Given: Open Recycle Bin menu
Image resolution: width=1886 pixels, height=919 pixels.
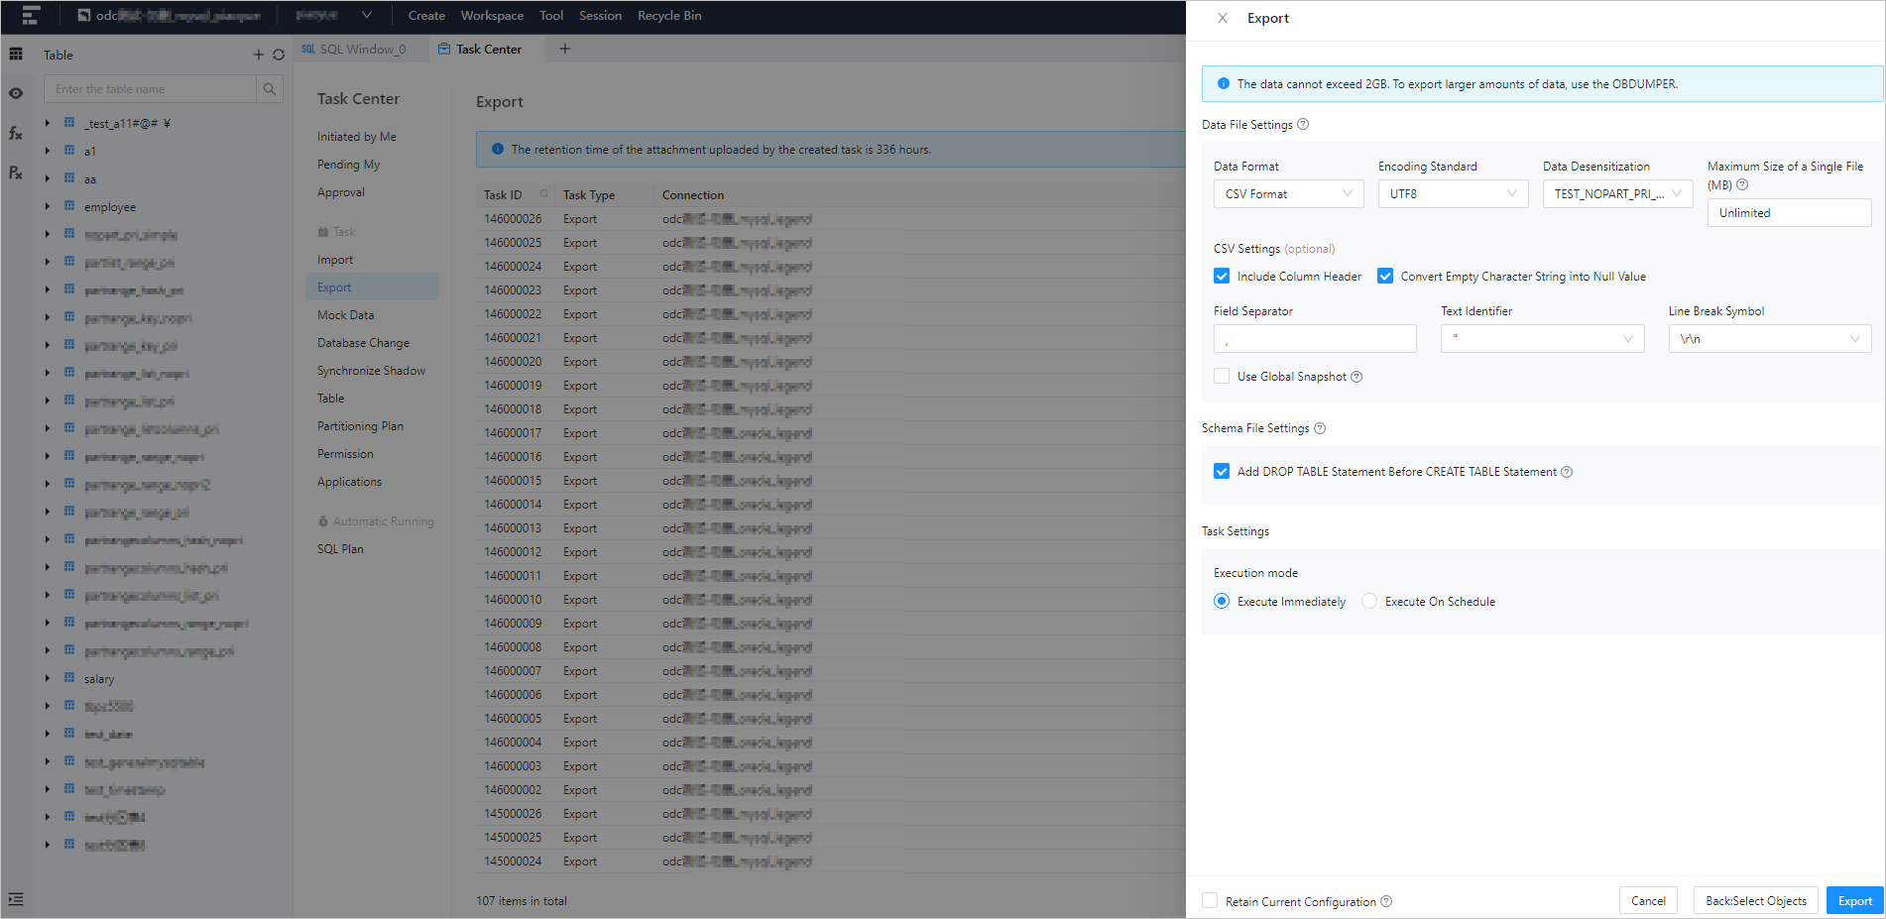Looking at the screenshot, I should click(x=669, y=16).
